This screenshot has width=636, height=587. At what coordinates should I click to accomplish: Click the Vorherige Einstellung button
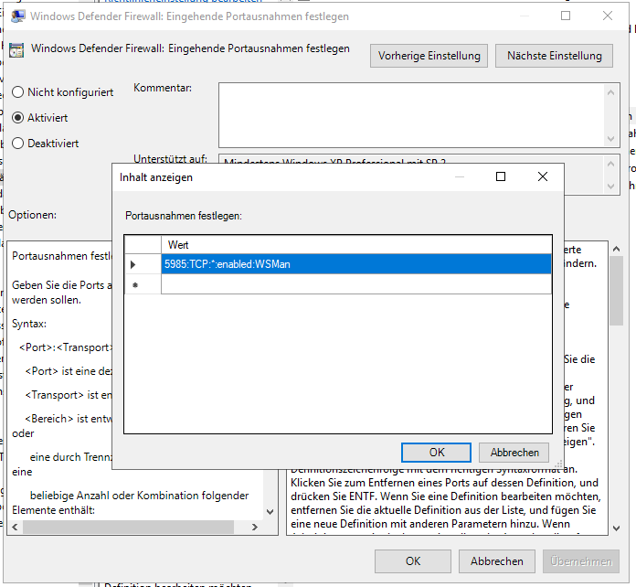pos(429,56)
